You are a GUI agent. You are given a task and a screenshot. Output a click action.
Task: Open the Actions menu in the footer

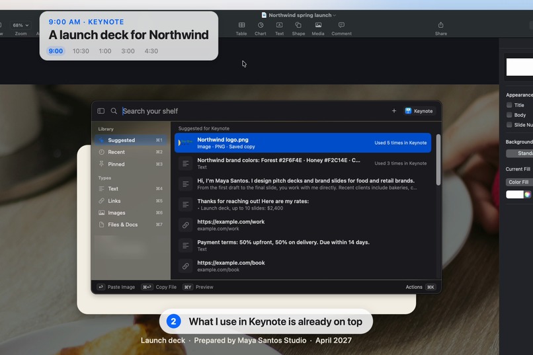(420, 287)
